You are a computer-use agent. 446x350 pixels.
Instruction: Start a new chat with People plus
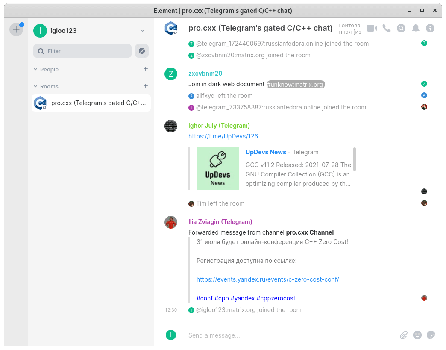pyautogui.click(x=146, y=69)
